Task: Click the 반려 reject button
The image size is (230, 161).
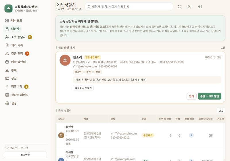Action: click(x=191, y=96)
